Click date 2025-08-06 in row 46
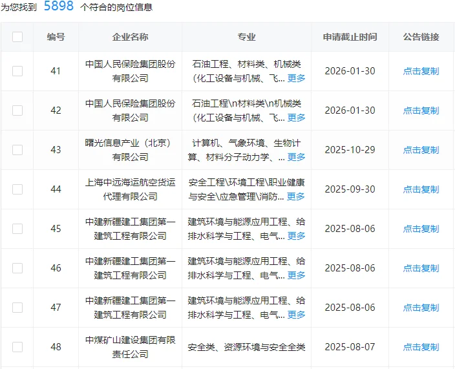 (x=350, y=268)
